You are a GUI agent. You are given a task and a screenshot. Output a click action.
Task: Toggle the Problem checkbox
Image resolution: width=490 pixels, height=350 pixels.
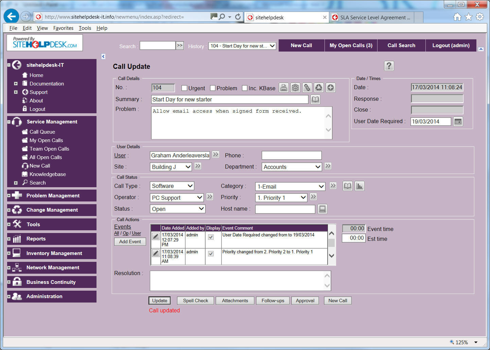pos(213,88)
